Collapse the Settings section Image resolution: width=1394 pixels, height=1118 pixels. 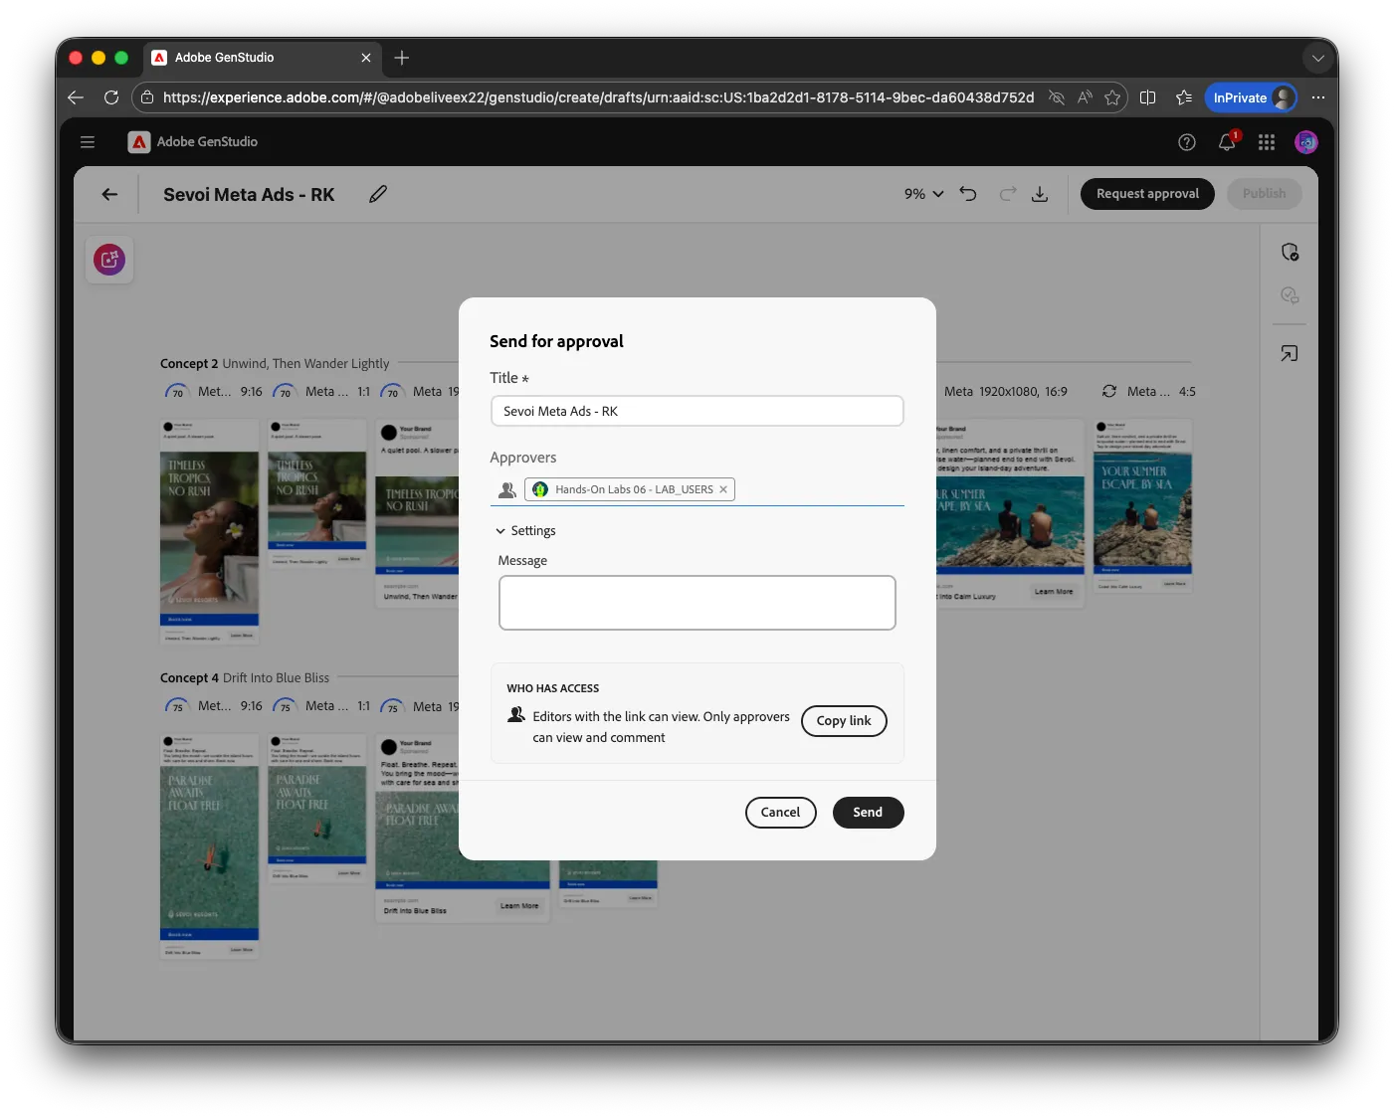click(x=525, y=531)
